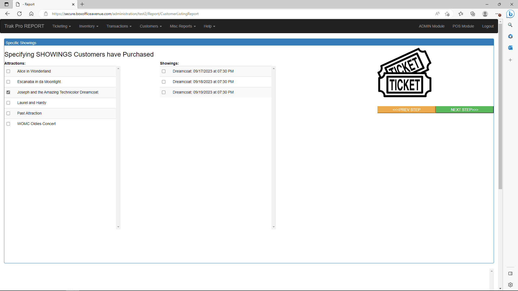This screenshot has width=518, height=291.
Task: Open the Microsoft 365 sidebar icon
Action: point(510,36)
